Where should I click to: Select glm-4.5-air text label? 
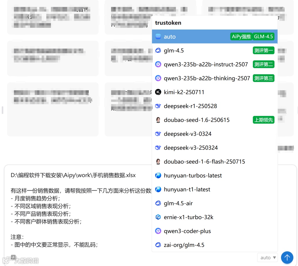(178, 203)
